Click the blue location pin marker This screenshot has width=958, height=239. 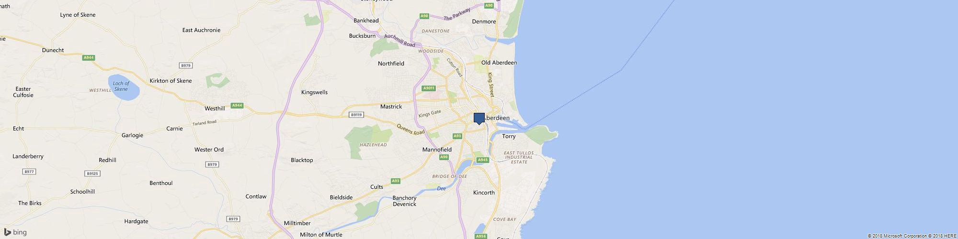[479, 119]
